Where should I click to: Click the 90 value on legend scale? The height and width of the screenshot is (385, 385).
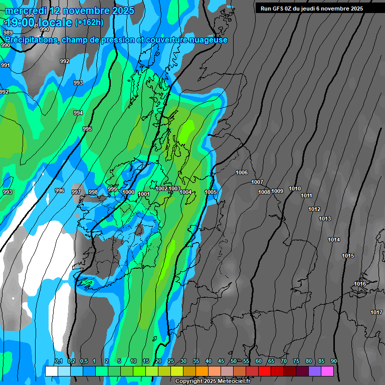point(333,361)
